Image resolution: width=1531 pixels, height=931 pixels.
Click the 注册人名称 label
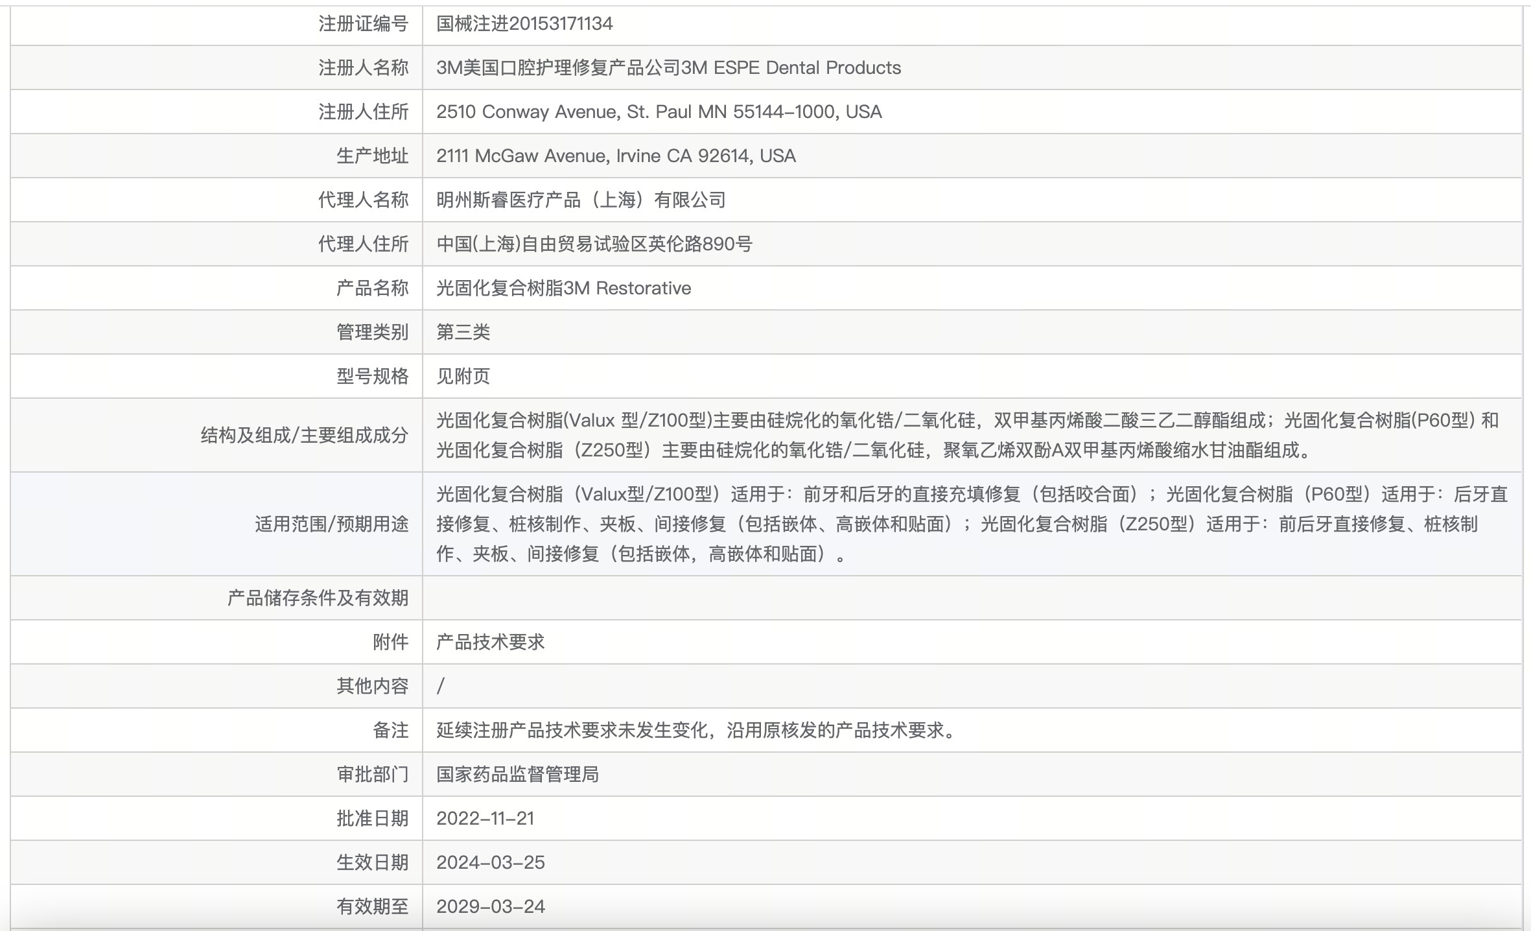coord(364,68)
